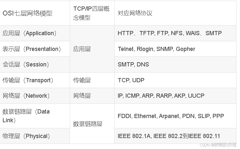Select the 会话层 (Session) cell
The height and width of the screenshot is (149, 240).
click(26, 65)
